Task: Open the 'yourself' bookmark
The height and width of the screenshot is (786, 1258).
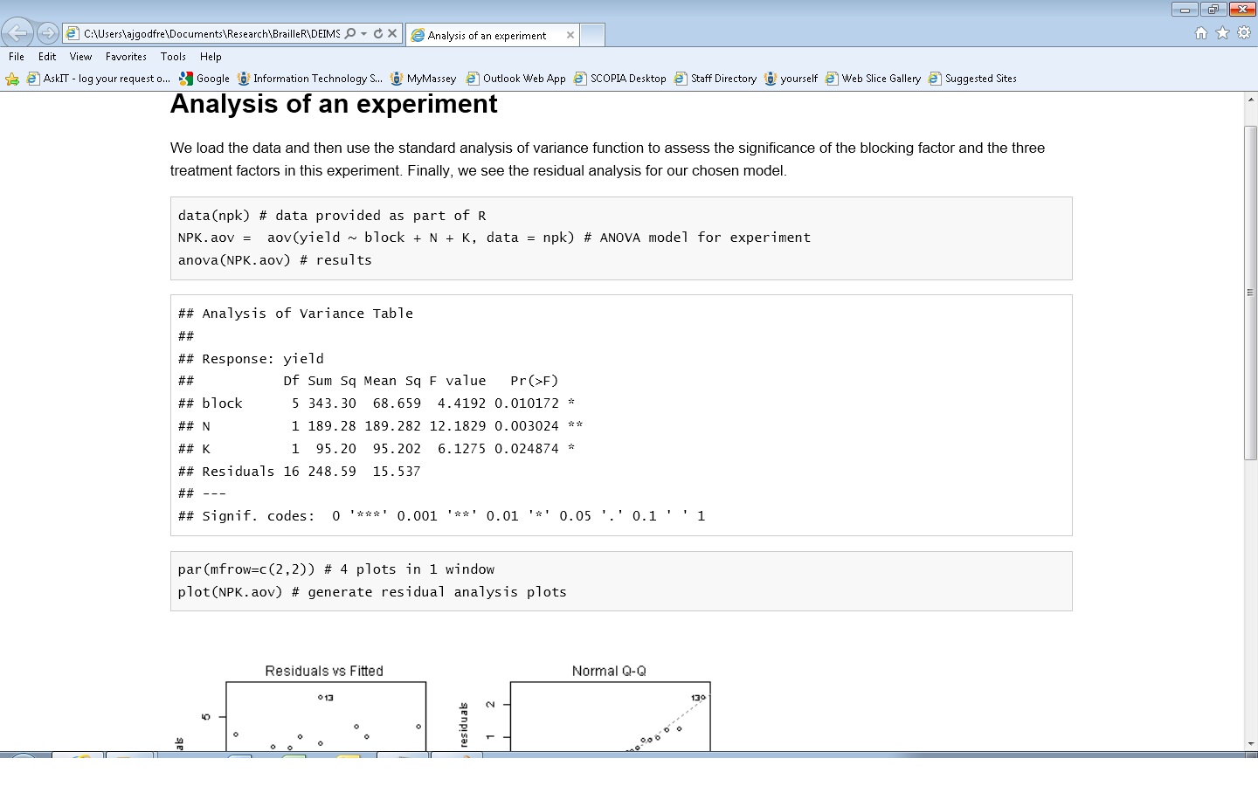Action: pos(791,79)
